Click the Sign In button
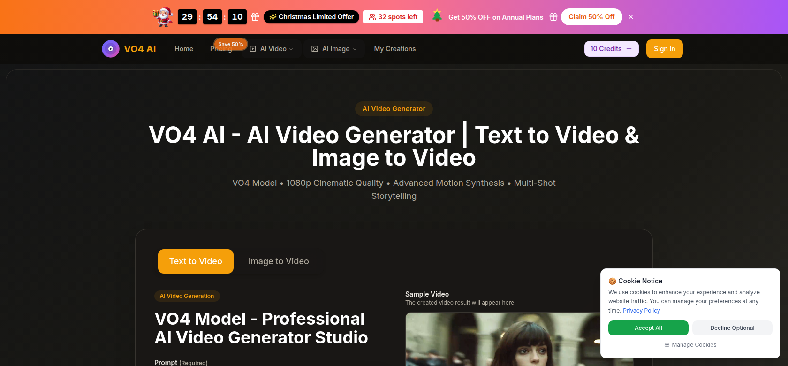 tap(665, 49)
